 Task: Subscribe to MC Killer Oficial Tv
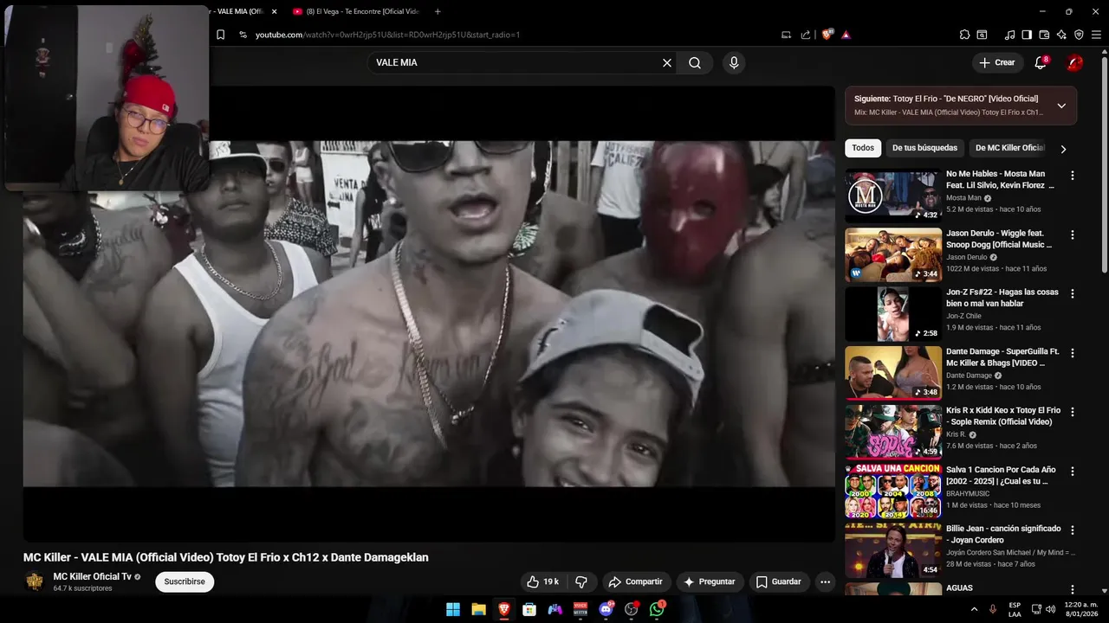pos(185,581)
